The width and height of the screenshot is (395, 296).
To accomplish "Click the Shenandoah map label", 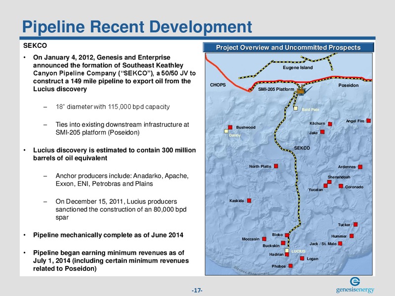I will pyautogui.click(x=339, y=177).
